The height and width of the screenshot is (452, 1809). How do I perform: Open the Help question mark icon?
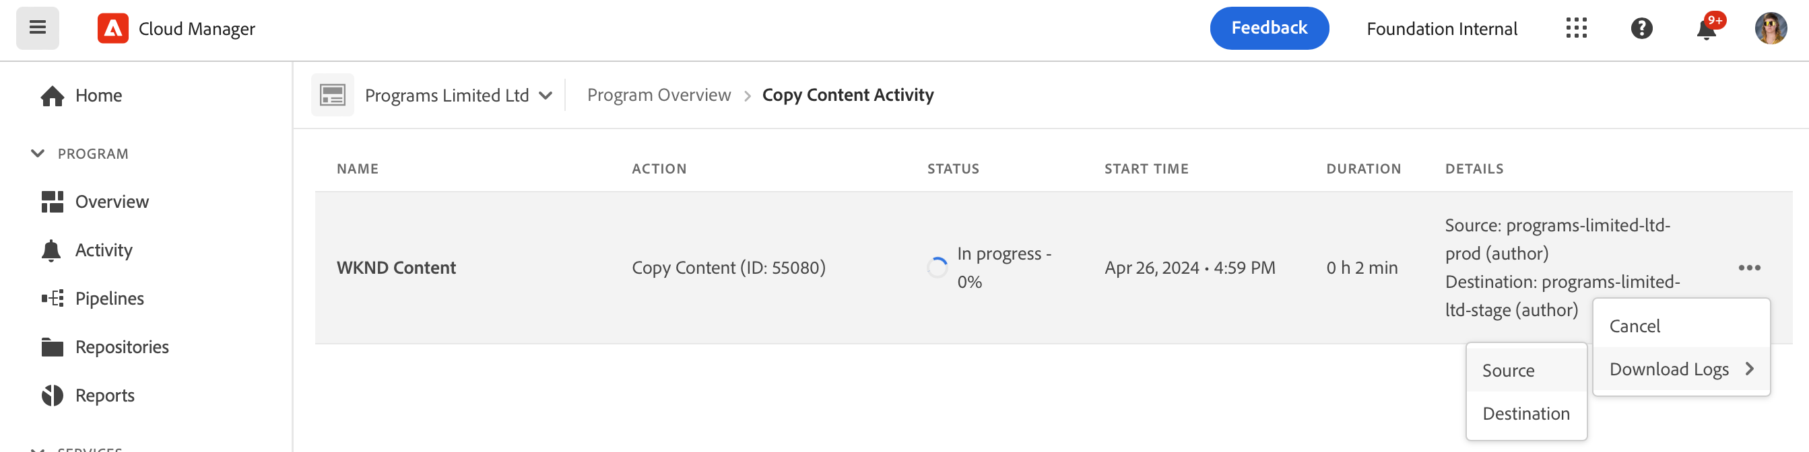(1641, 28)
